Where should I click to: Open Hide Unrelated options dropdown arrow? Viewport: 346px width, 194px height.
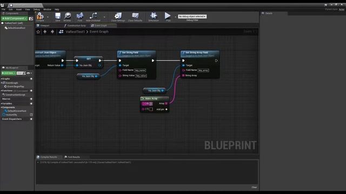104,17
